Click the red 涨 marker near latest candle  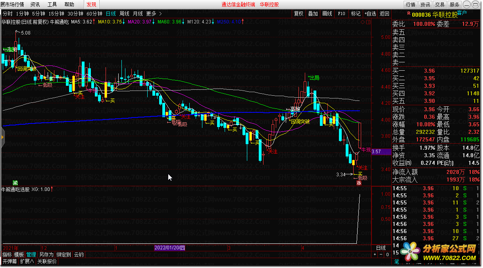(x=359, y=183)
